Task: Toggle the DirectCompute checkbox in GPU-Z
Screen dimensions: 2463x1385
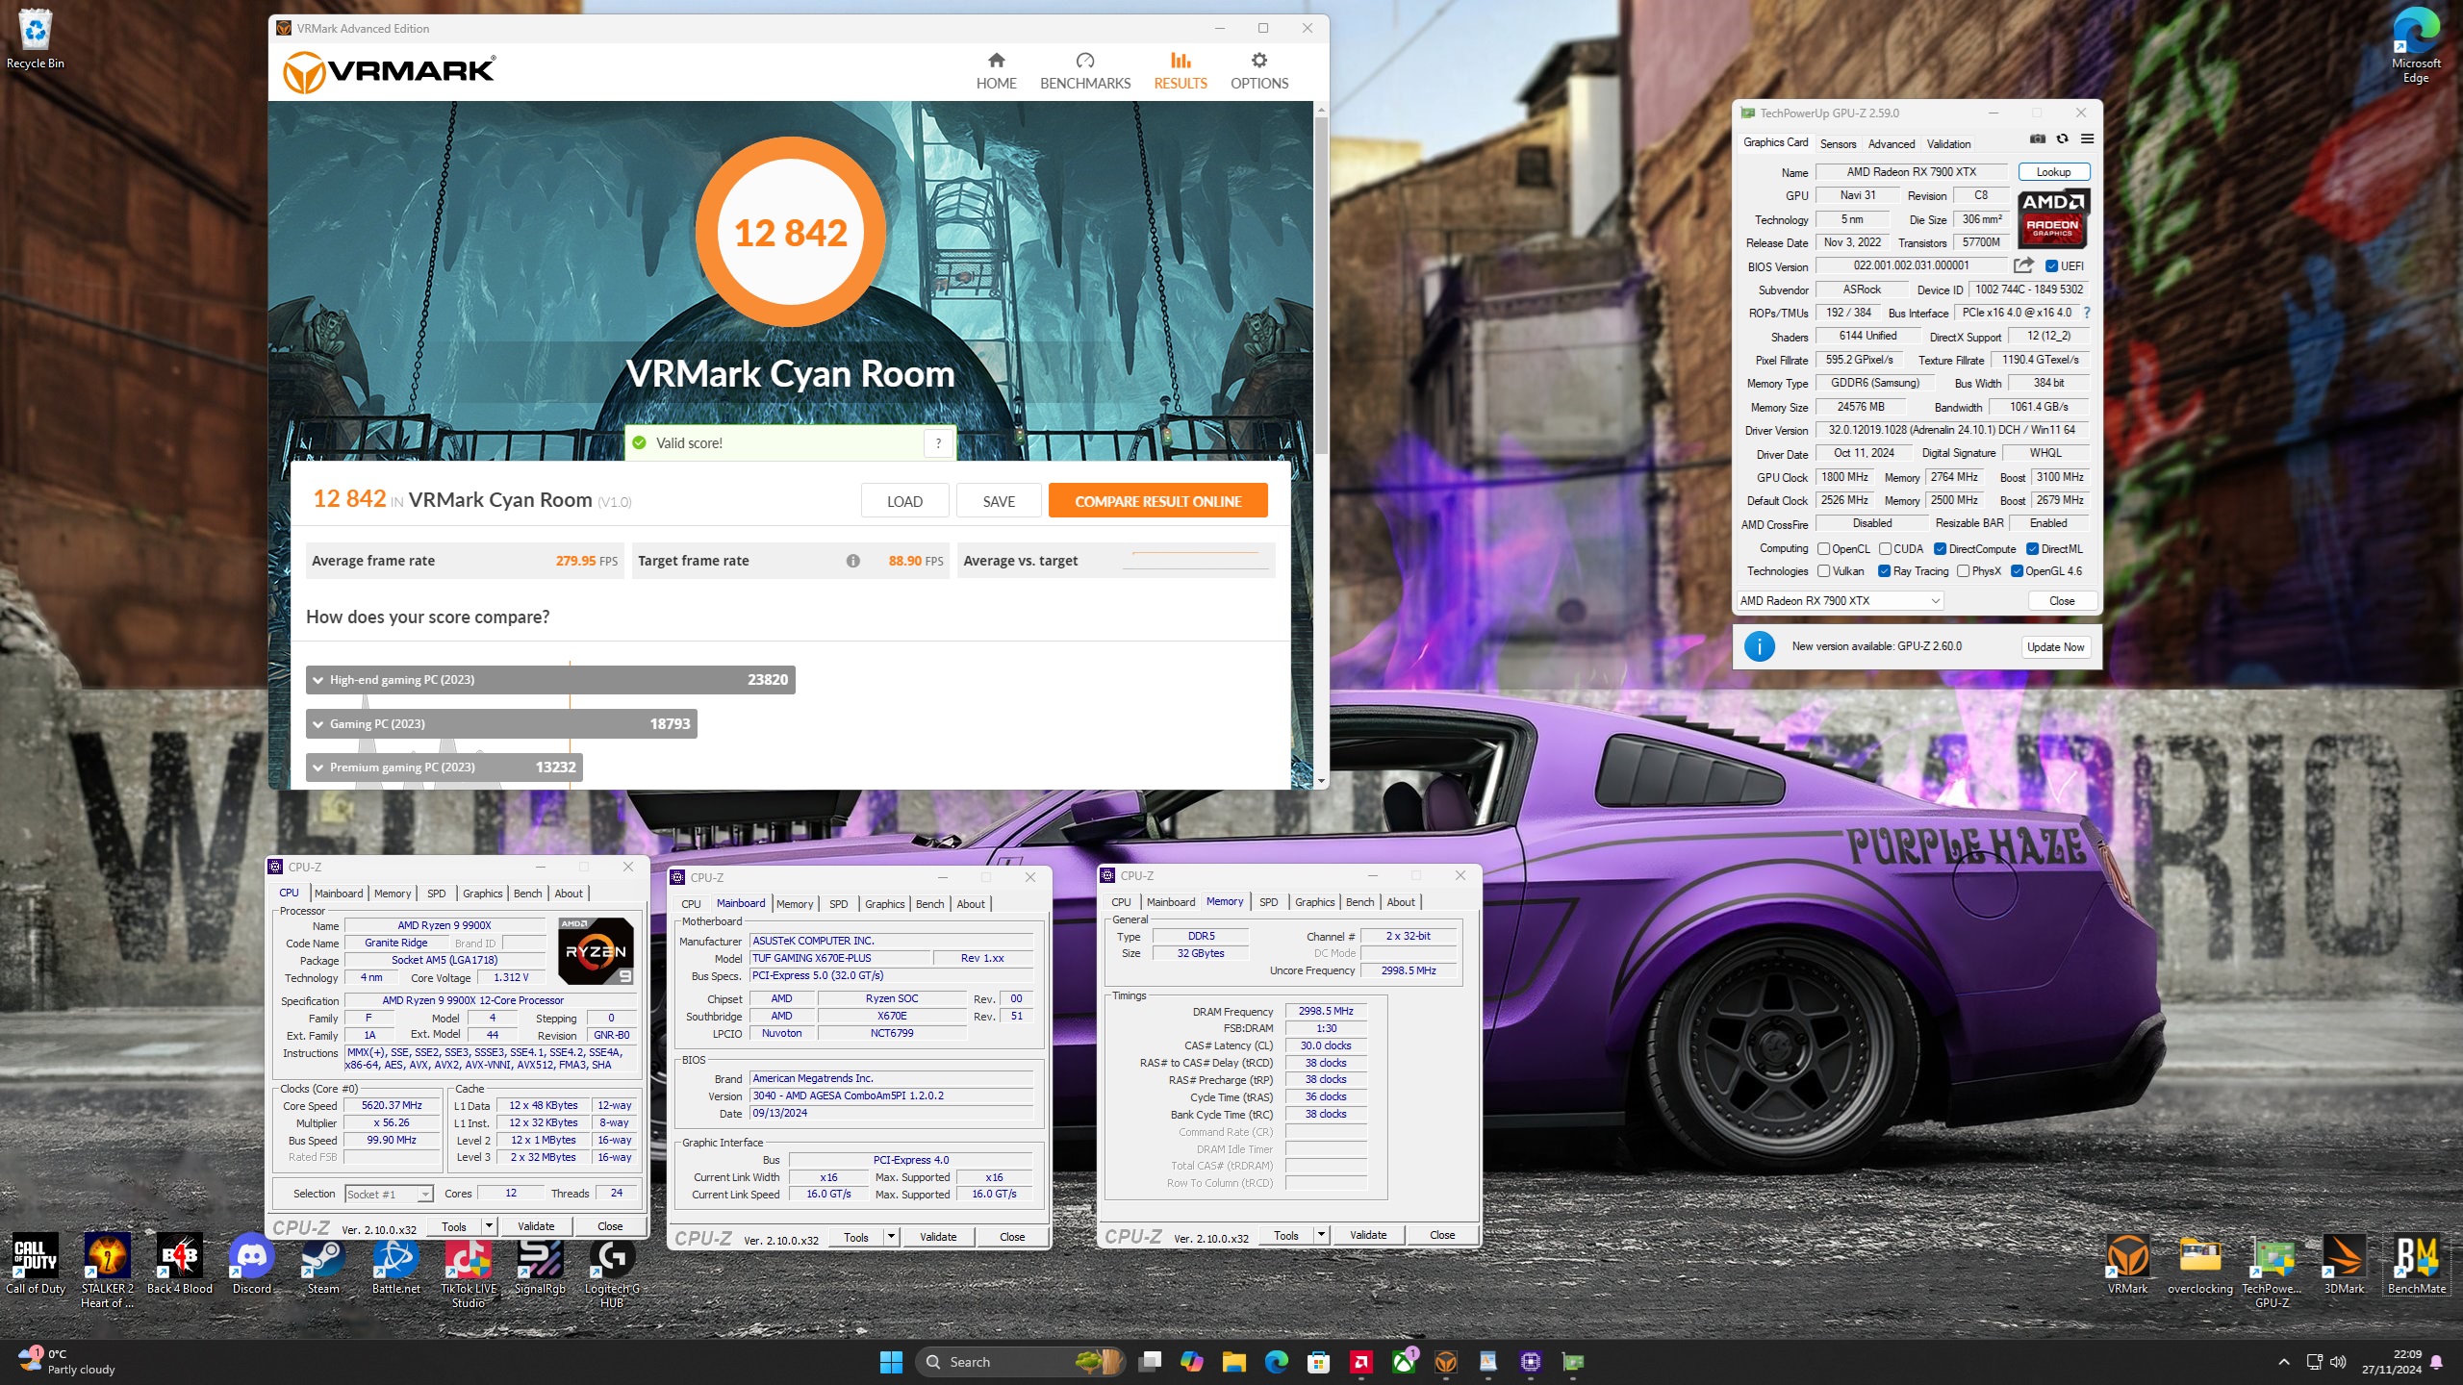Action: coord(1940,549)
